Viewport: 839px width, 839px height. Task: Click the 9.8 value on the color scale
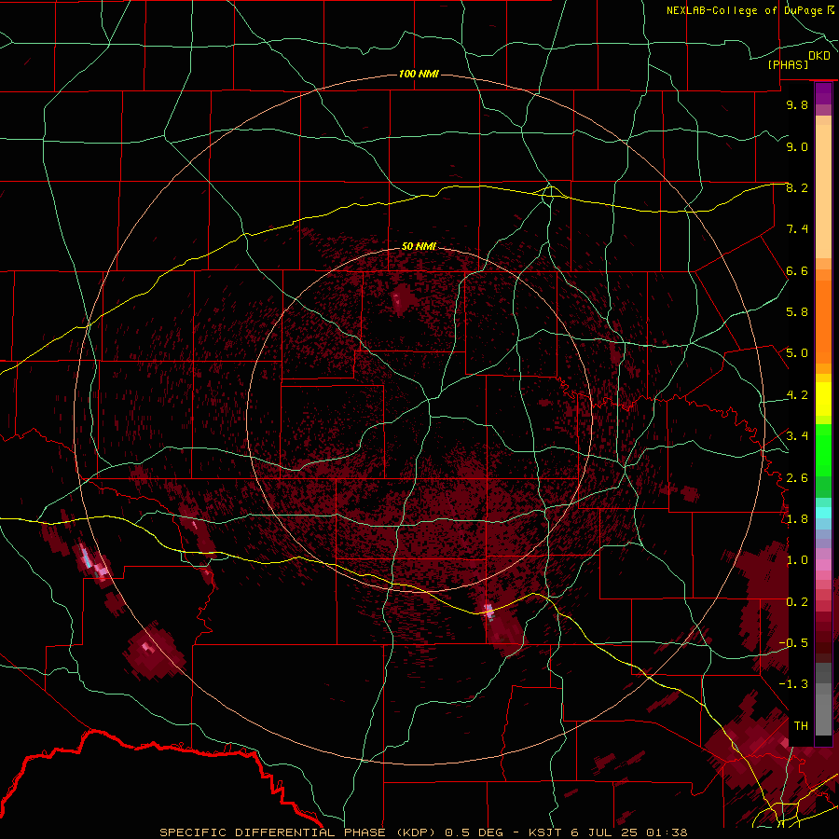pyautogui.click(x=797, y=104)
